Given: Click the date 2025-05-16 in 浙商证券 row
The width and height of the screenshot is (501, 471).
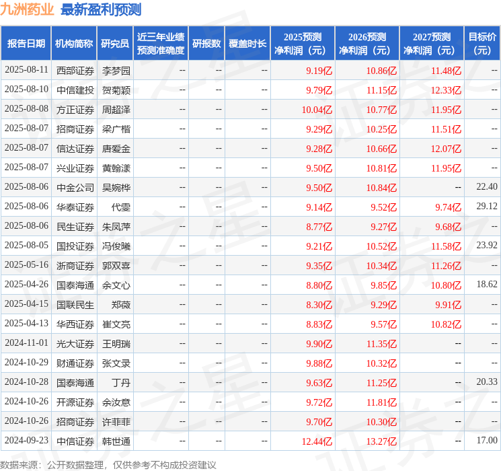Looking at the screenshot, I should (26, 265).
